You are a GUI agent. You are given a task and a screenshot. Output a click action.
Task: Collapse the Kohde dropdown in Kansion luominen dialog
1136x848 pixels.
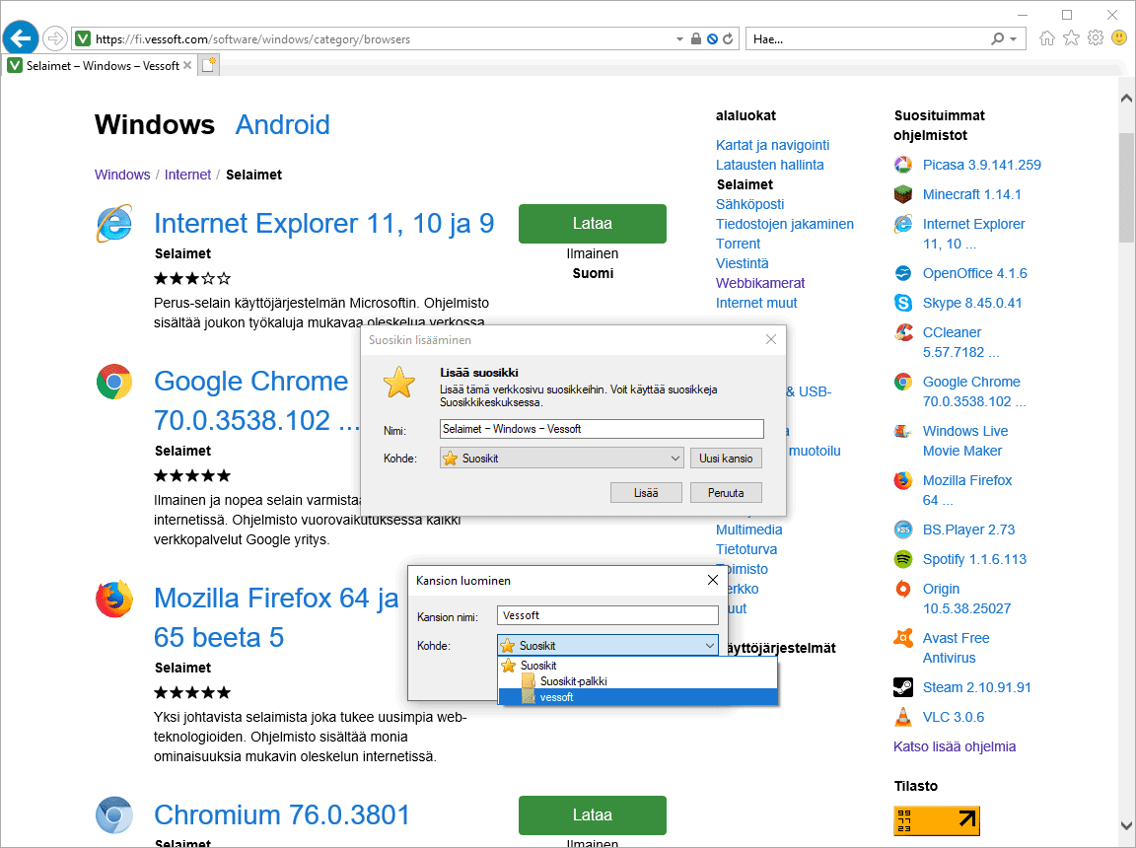tap(709, 646)
